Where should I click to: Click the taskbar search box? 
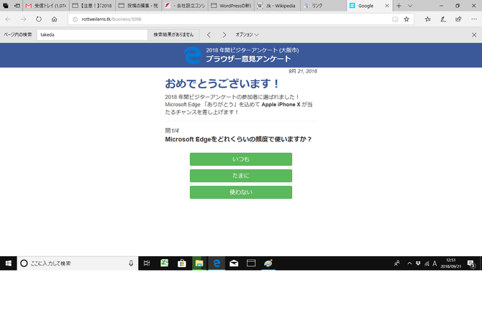(x=78, y=263)
